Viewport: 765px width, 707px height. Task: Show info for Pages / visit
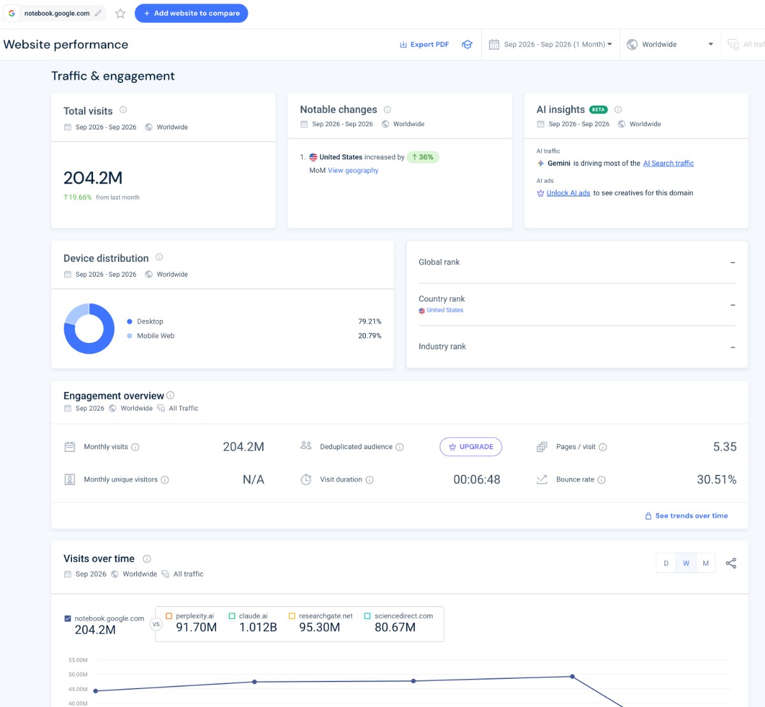pyautogui.click(x=603, y=447)
